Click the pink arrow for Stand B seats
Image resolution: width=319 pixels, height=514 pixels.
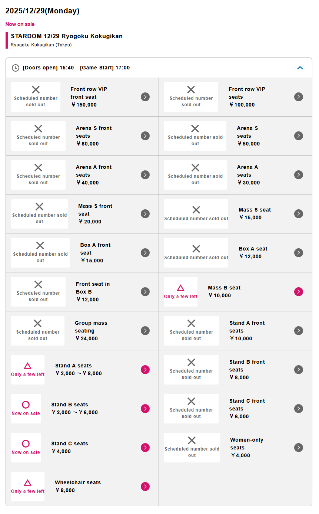(x=145, y=409)
